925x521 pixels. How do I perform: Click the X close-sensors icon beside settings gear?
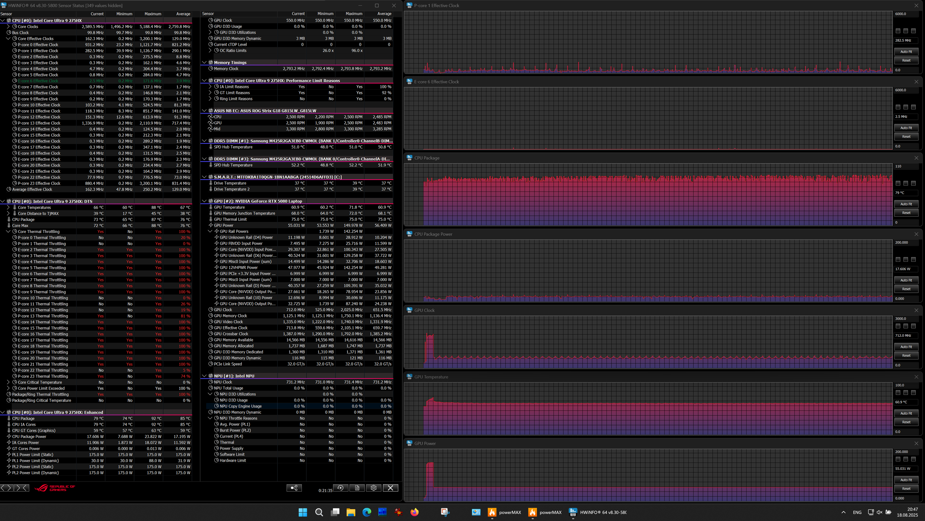pos(390,488)
